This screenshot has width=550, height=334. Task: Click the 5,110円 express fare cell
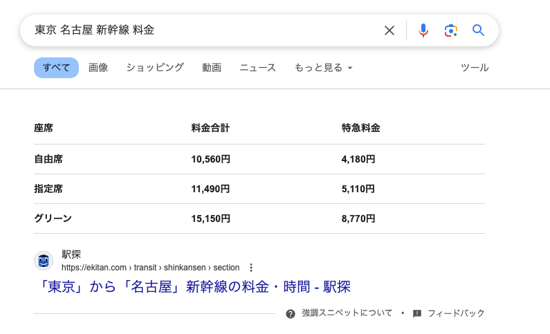[358, 189]
